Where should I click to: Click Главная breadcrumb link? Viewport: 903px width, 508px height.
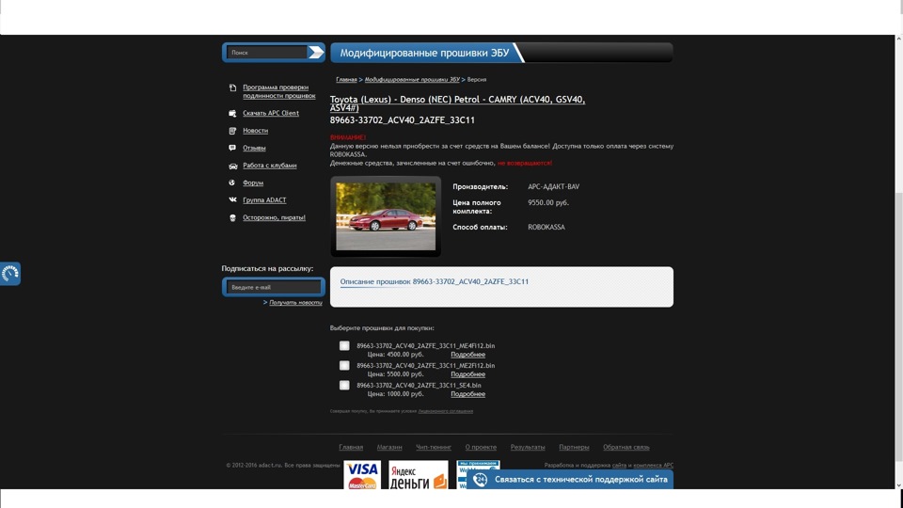pos(347,79)
